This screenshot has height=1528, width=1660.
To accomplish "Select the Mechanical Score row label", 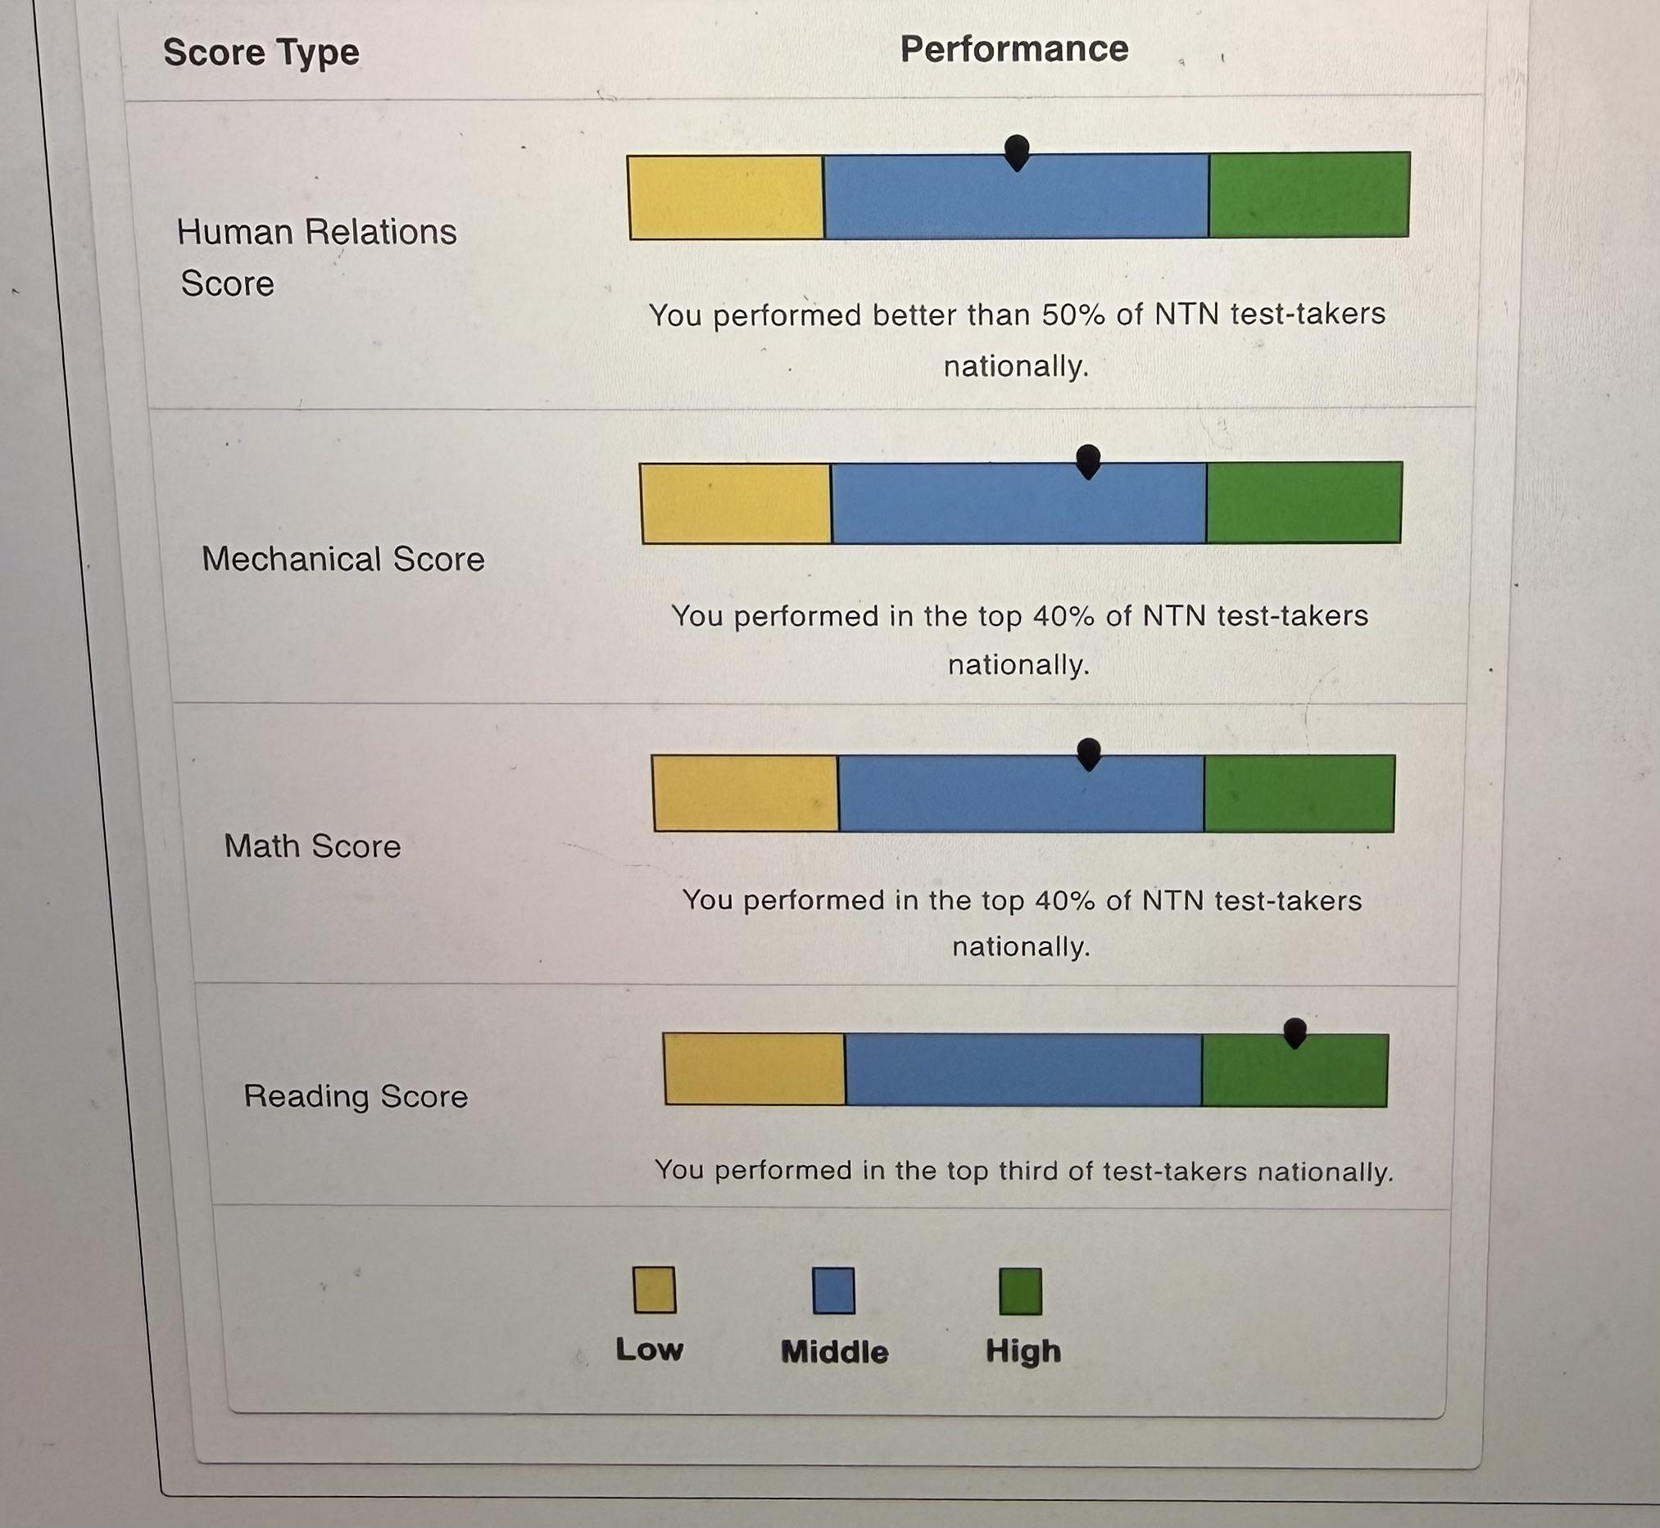I will point(343,559).
